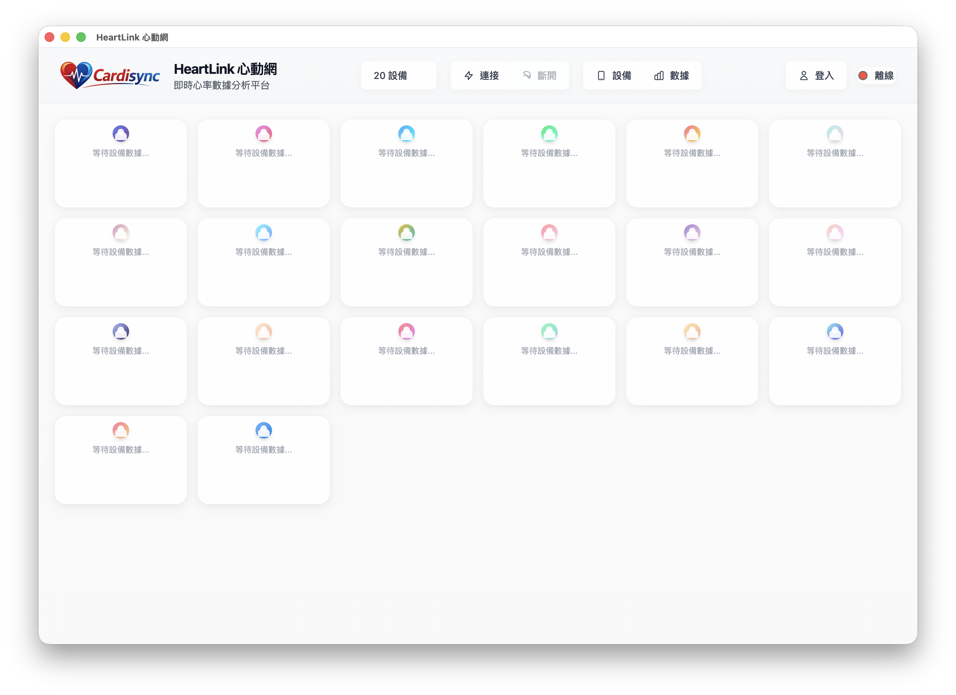Select the 20 設備 device counter
This screenshot has width=956, height=695.
[x=398, y=76]
